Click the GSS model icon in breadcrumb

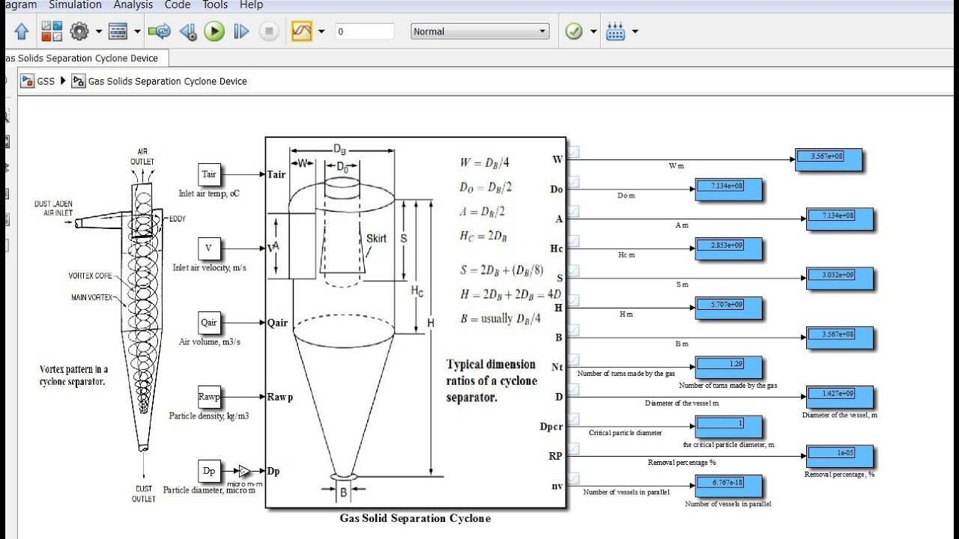27,81
